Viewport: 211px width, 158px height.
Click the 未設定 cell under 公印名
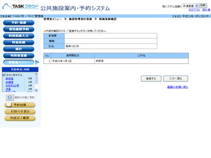[x=141, y=61]
